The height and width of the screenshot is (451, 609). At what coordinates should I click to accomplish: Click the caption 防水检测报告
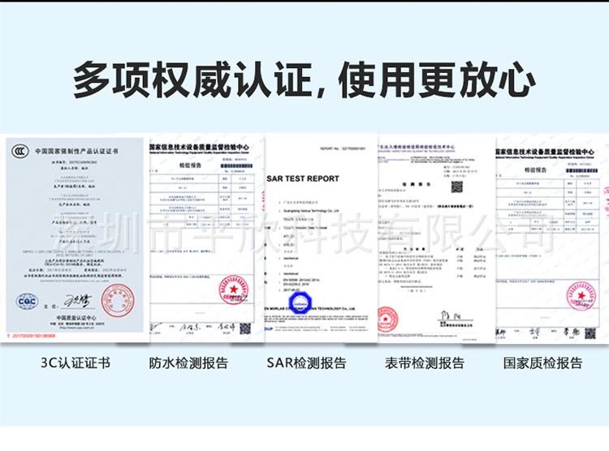(188, 363)
